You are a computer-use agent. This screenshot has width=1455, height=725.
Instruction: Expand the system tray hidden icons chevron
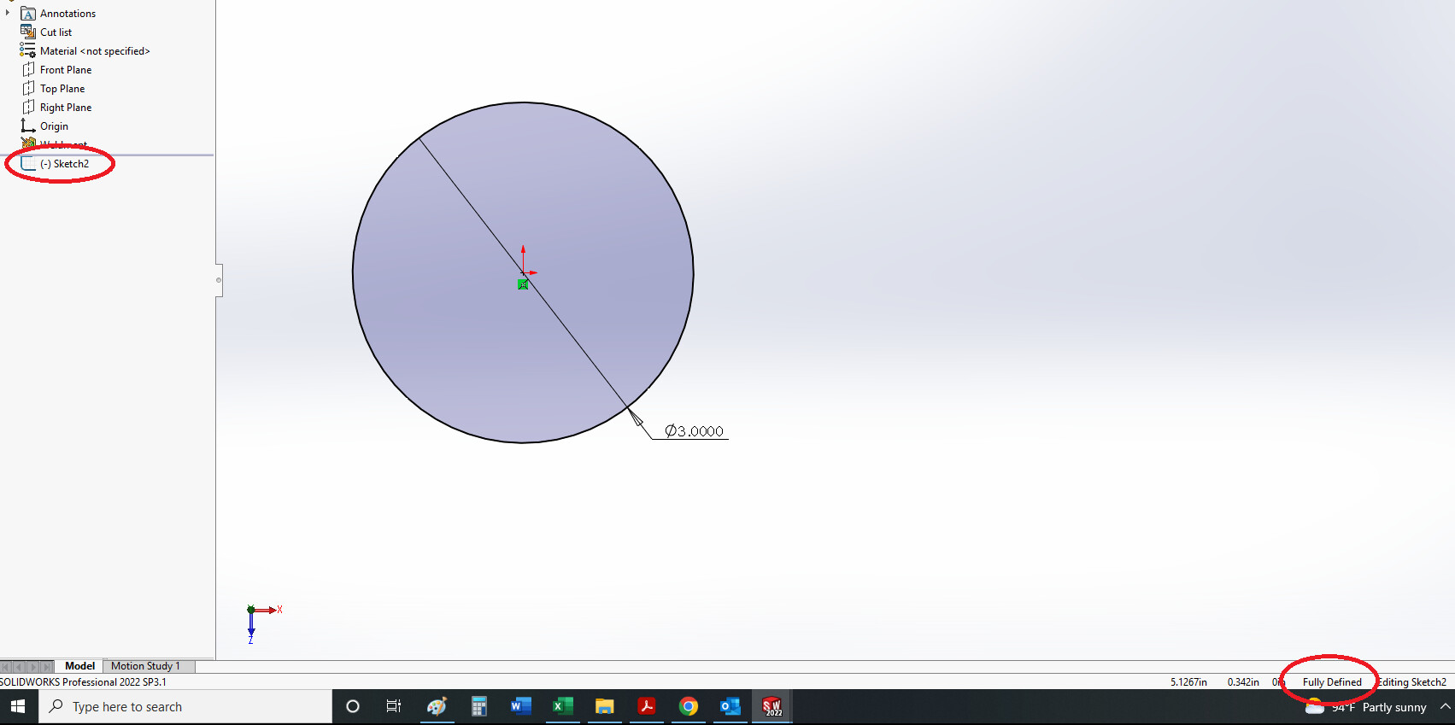pyautogui.click(x=1445, y=707)
